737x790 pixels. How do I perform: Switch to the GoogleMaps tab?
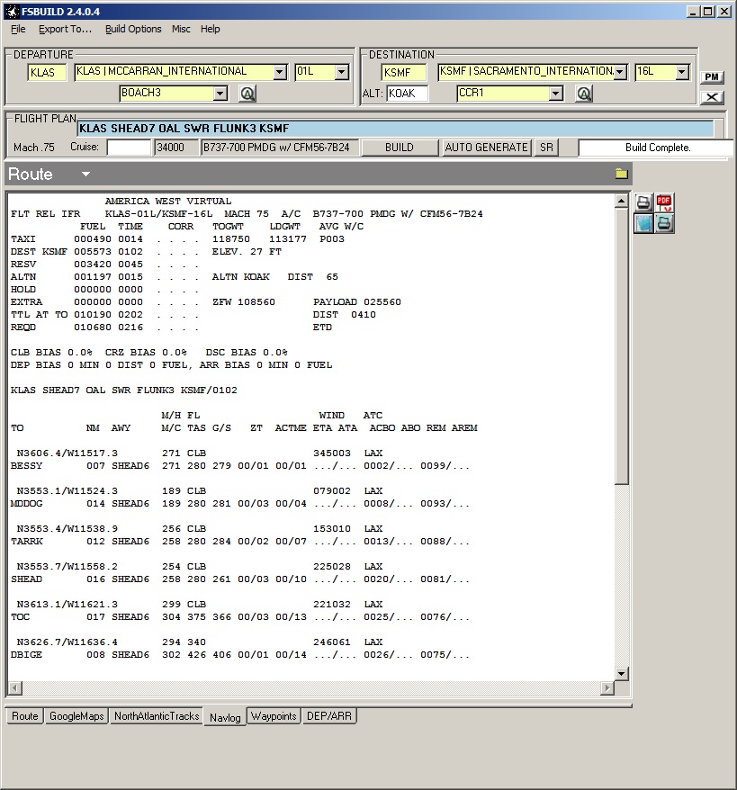[76, 716]
